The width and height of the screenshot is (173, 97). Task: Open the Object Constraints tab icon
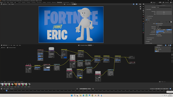(143, 29)
